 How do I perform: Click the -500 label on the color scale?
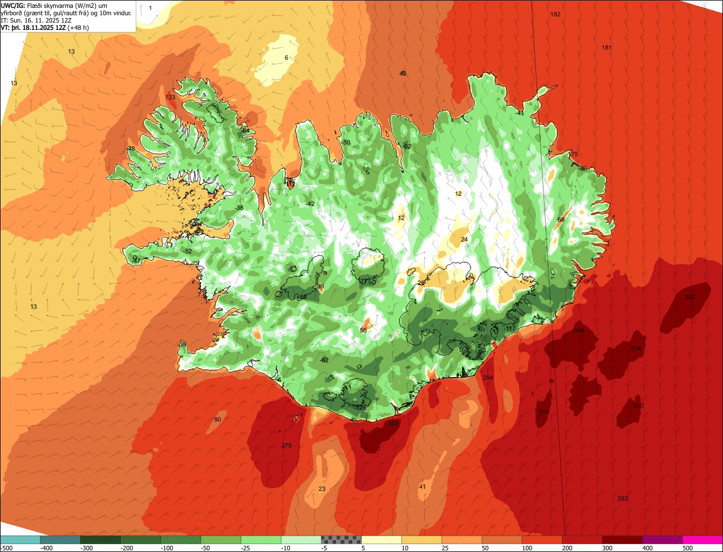(x=7, y=547)
